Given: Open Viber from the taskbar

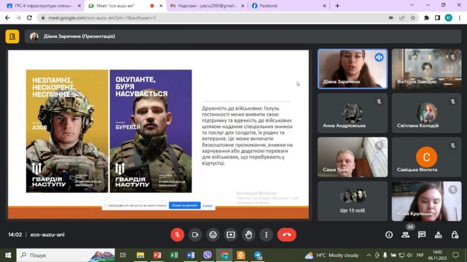Looking at the screenshot, I should coord(207,255).
